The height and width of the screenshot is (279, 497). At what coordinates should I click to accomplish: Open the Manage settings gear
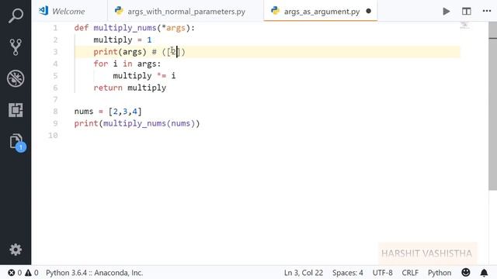coord(16,250)
